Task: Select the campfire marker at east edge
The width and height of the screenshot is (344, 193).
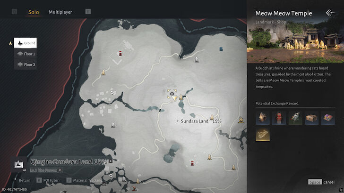Action: (241, 120)
